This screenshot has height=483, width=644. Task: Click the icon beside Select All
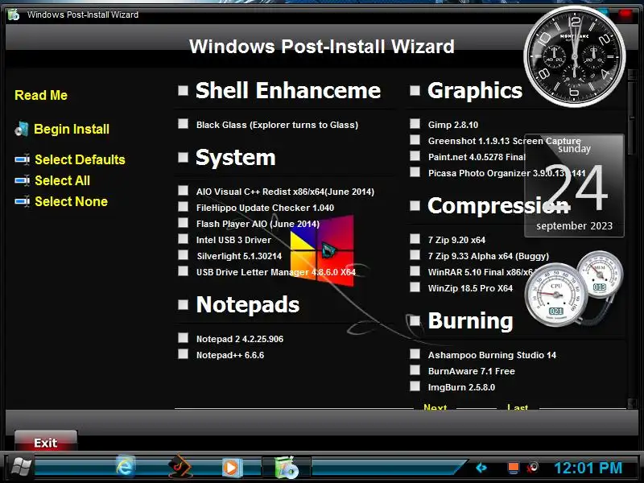pos(23,180)
